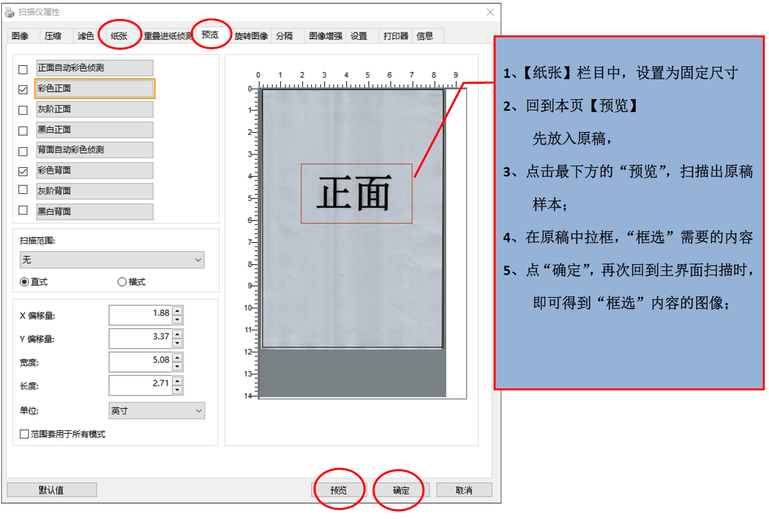Click the 长度 field showing 2.71

(x=141, y=386)
